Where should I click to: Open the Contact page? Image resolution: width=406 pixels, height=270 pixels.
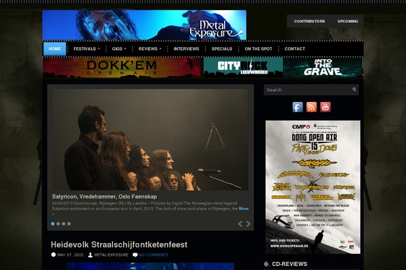[x=294, y=49]
